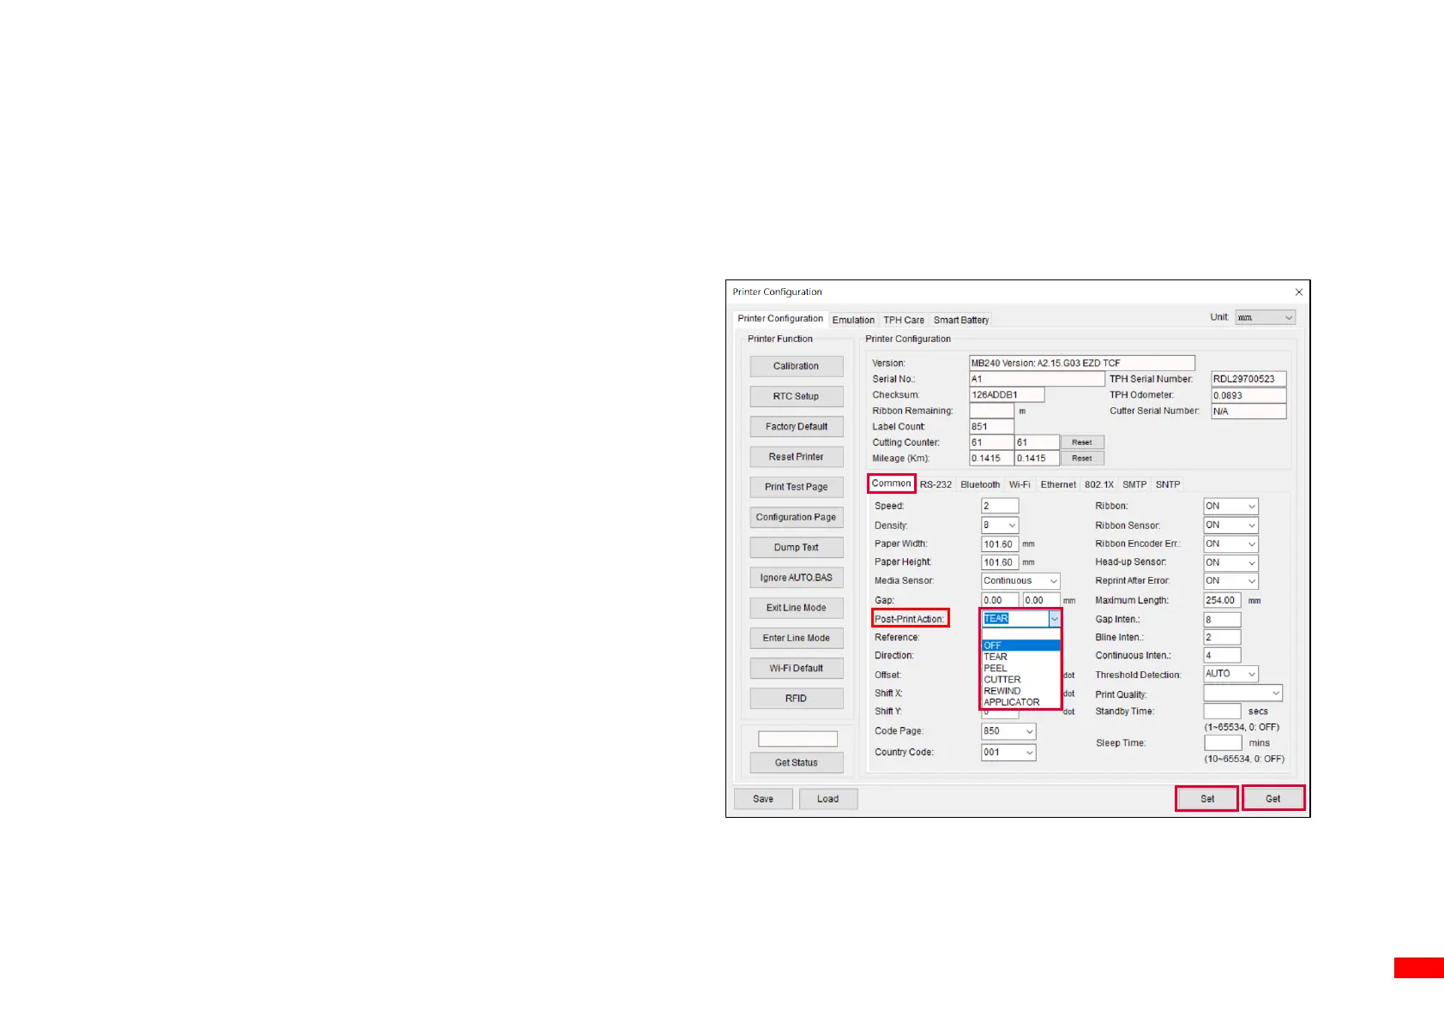The height and width of the screenshot is (1021, 1444).
Task: Open the Country Code dropdown
Action: [x=1008, y=753]
